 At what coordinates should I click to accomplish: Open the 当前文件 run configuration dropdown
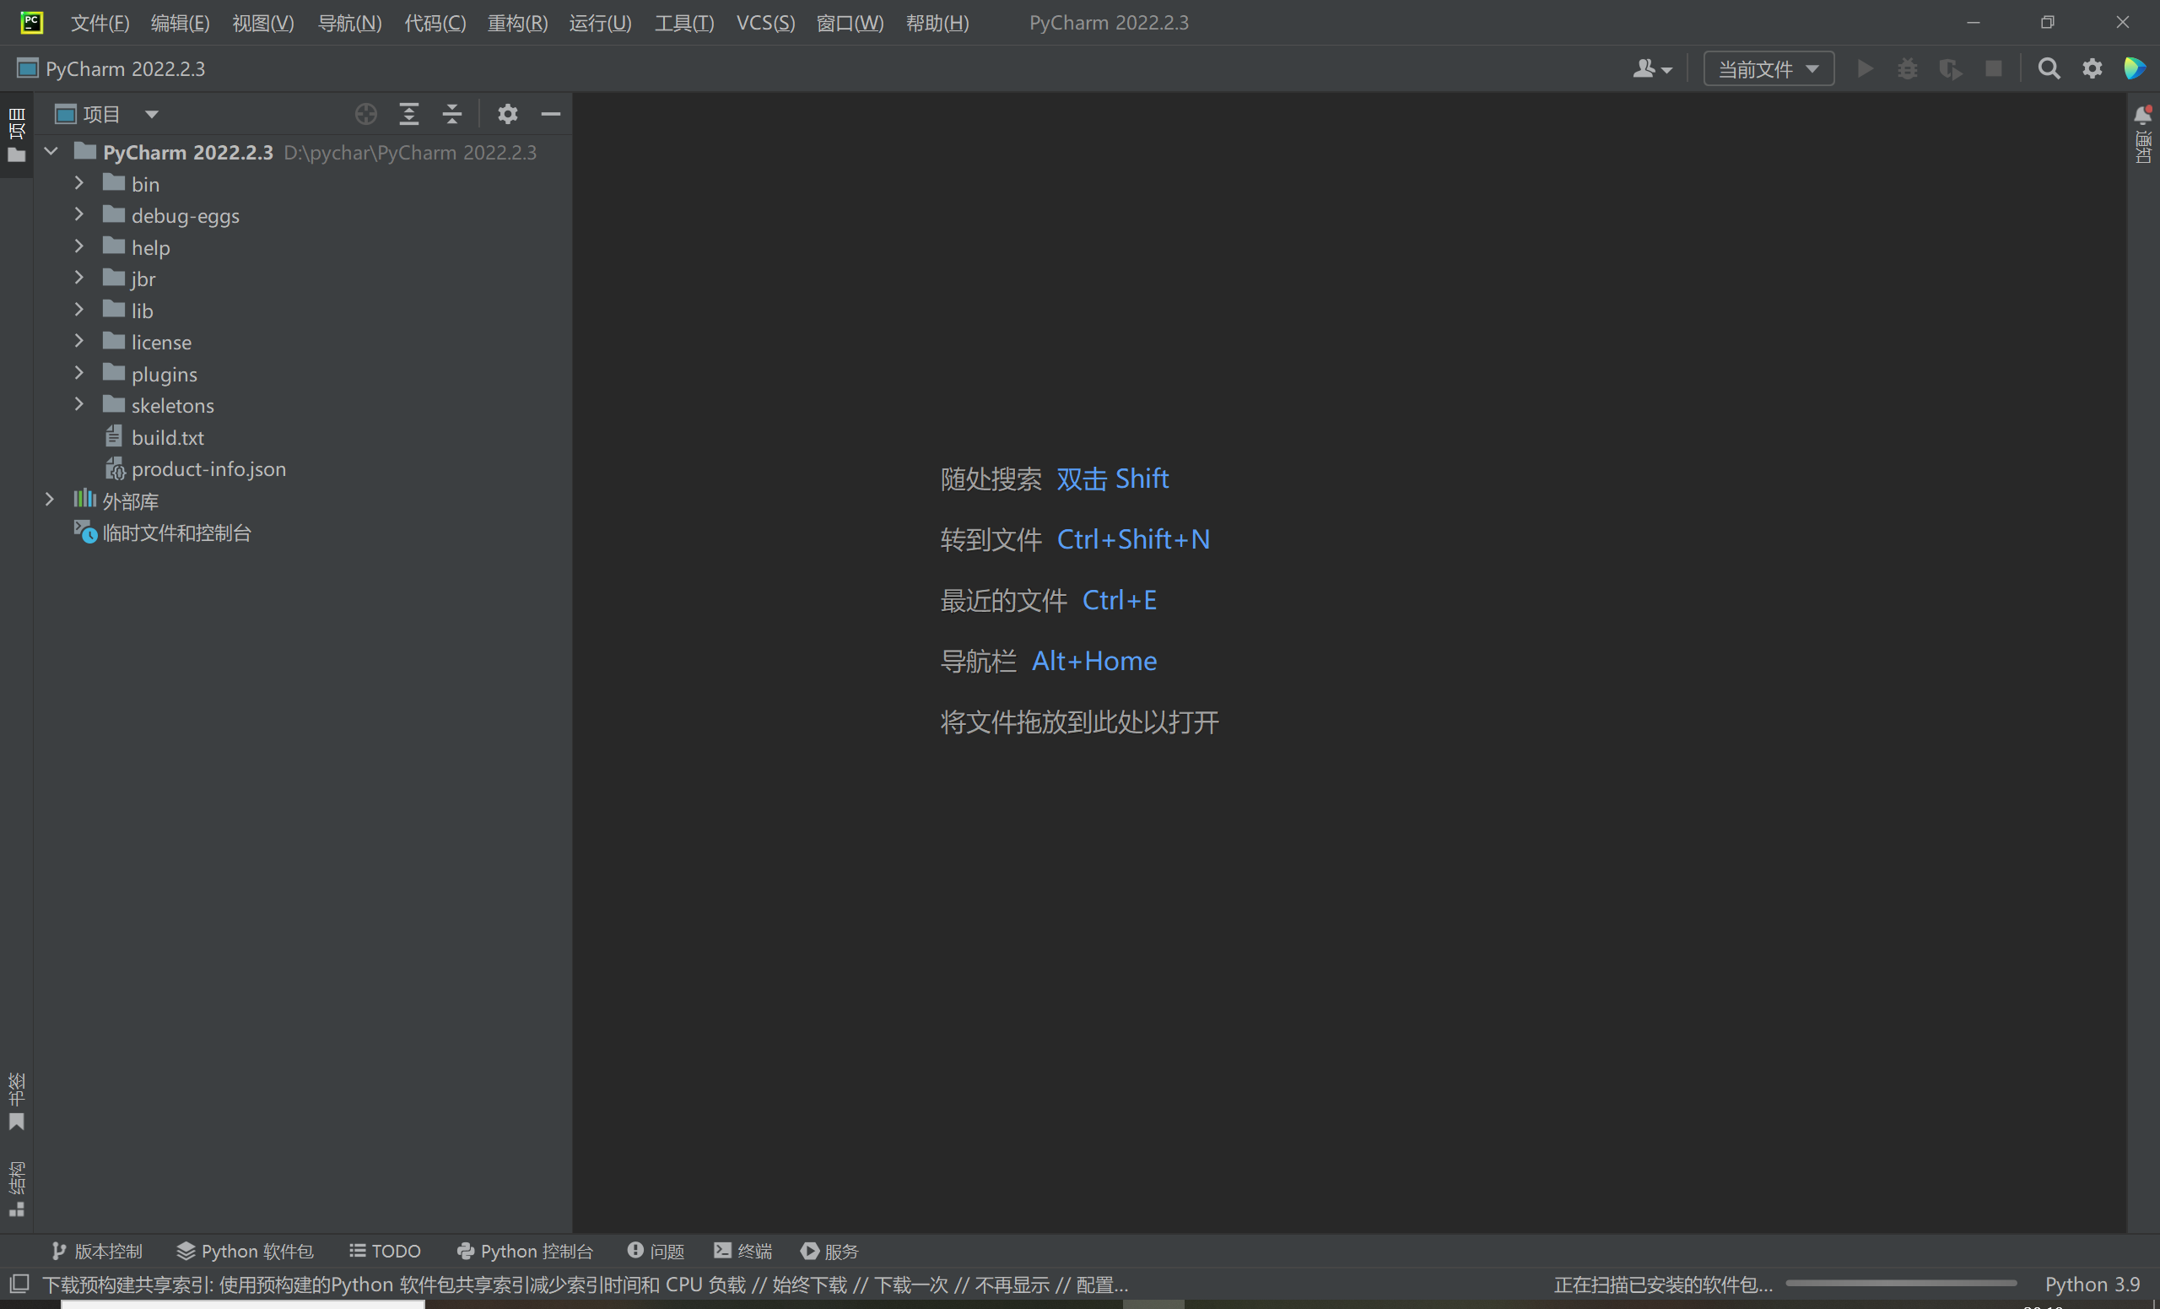(x=1768, y=68)
